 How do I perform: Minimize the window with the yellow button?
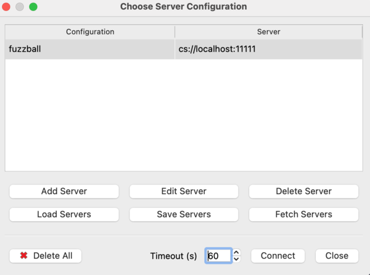pos(20,7)
